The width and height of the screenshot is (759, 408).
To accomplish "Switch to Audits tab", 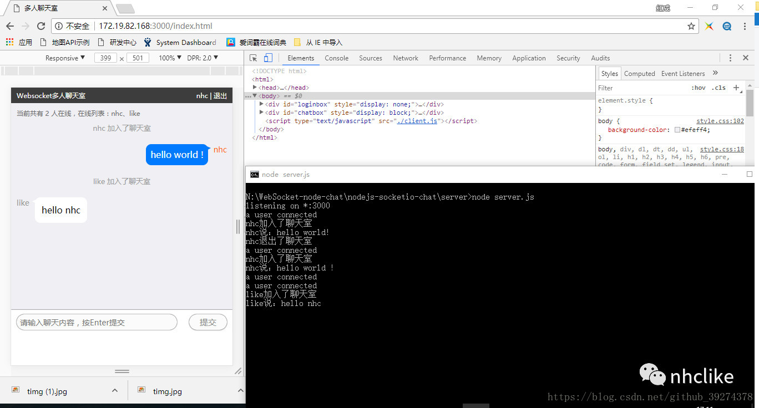I will click(x=600, y=58).
